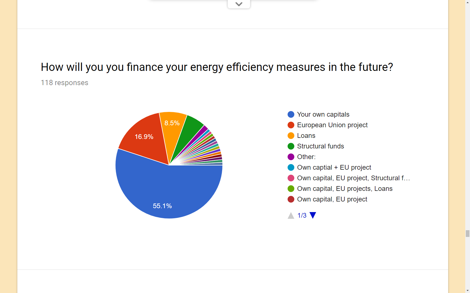Click the dark red 'Own capital, EU project' dot

(x=291, y=199)
